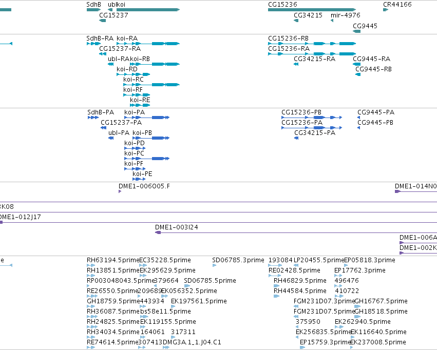437x350 pixels.
Task: Click the CG9445-PA label
Action: tap(376, 112)
